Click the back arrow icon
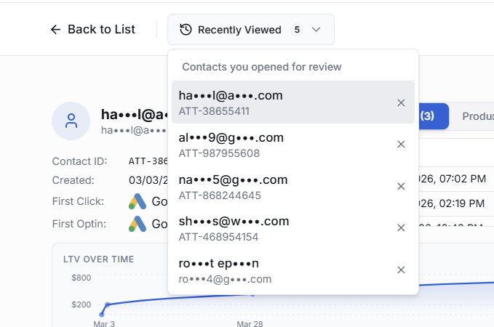Screen dimensions: 494x327 55,30
